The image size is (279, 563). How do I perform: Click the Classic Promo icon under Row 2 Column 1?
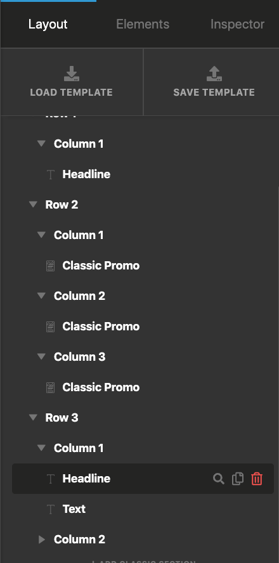[x=51, y=266]
